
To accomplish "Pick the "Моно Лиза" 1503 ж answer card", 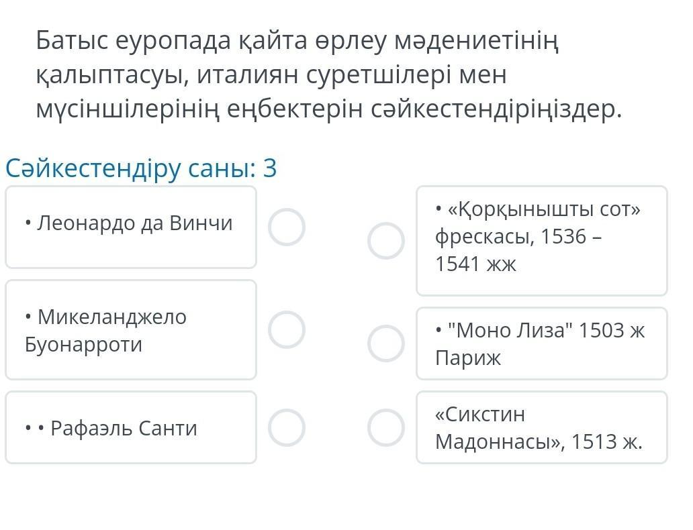I will 541,343.
